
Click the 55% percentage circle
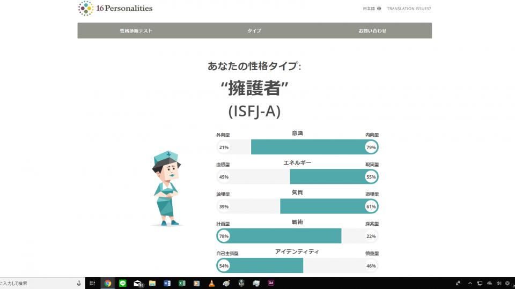[x=371, y=177]
